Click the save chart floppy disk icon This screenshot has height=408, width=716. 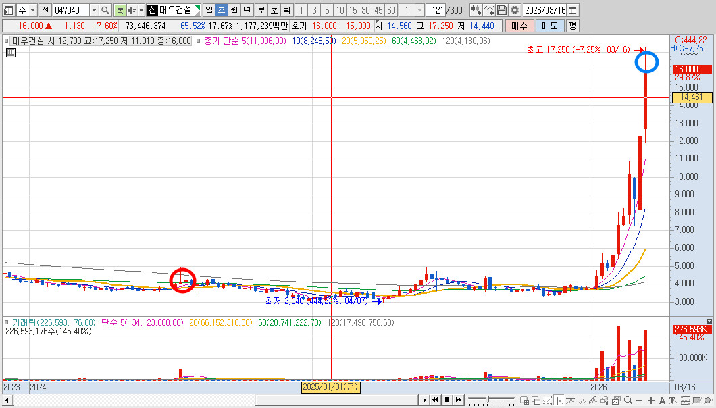point(502,10)
